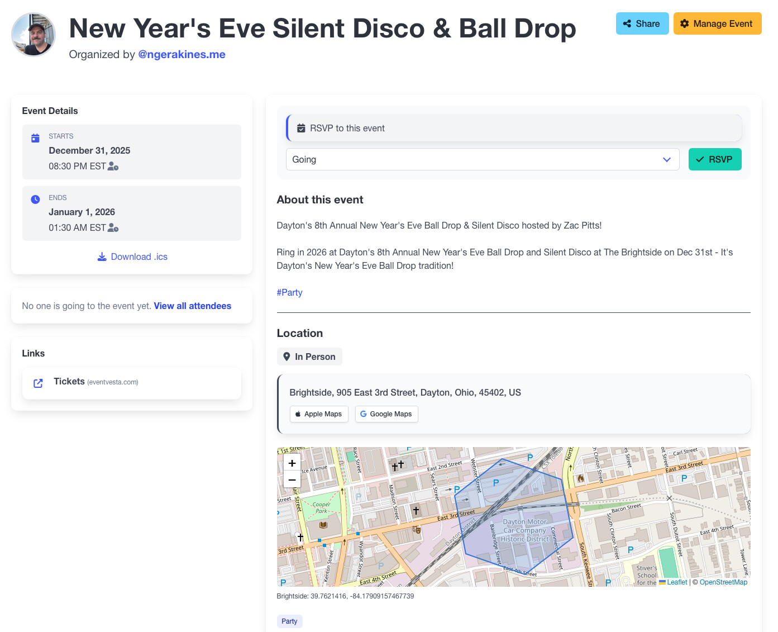Click the Dayton Motor Car Company district on map
This screenshot has width=778, height=632.
524,531
